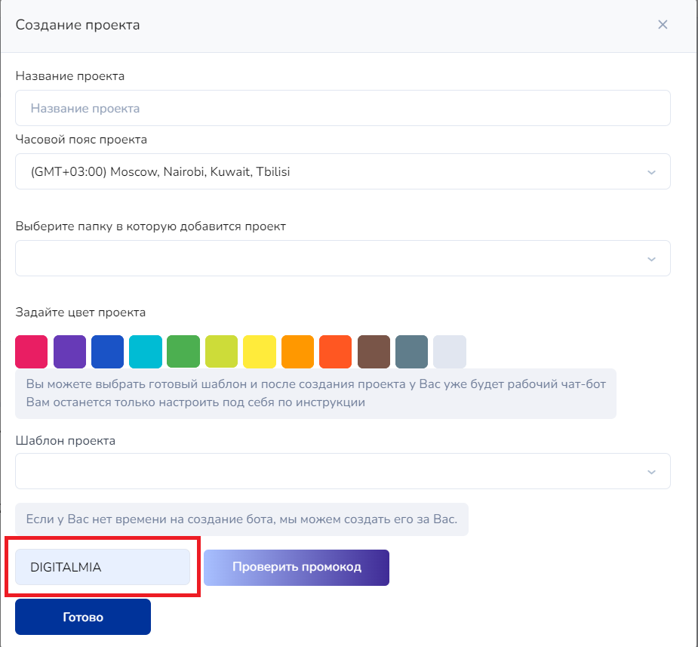Set project color to orange
The width and height of the screenshot is (698, 647).
click(x=297, y=352)
